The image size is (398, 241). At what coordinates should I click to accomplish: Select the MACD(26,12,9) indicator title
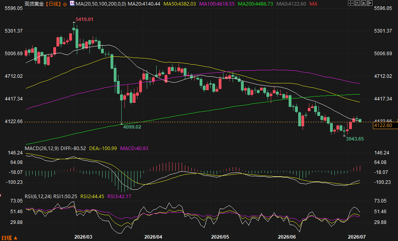[42, 148]
